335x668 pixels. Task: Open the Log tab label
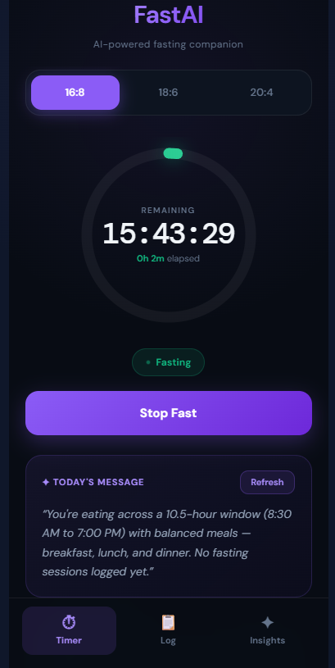168,640
